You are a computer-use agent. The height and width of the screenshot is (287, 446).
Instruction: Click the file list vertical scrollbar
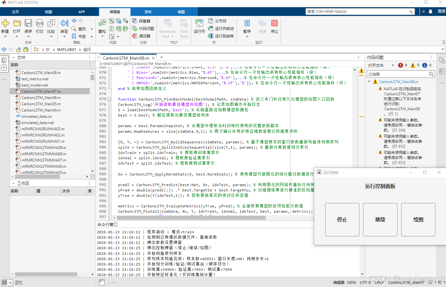pyautogui.click(x=92, y=77)
